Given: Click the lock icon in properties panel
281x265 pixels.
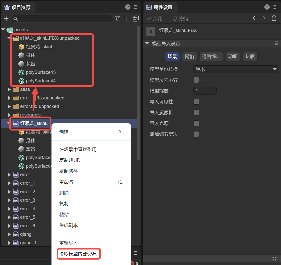Looking at the screenshot, I should [x=274, y=18].
